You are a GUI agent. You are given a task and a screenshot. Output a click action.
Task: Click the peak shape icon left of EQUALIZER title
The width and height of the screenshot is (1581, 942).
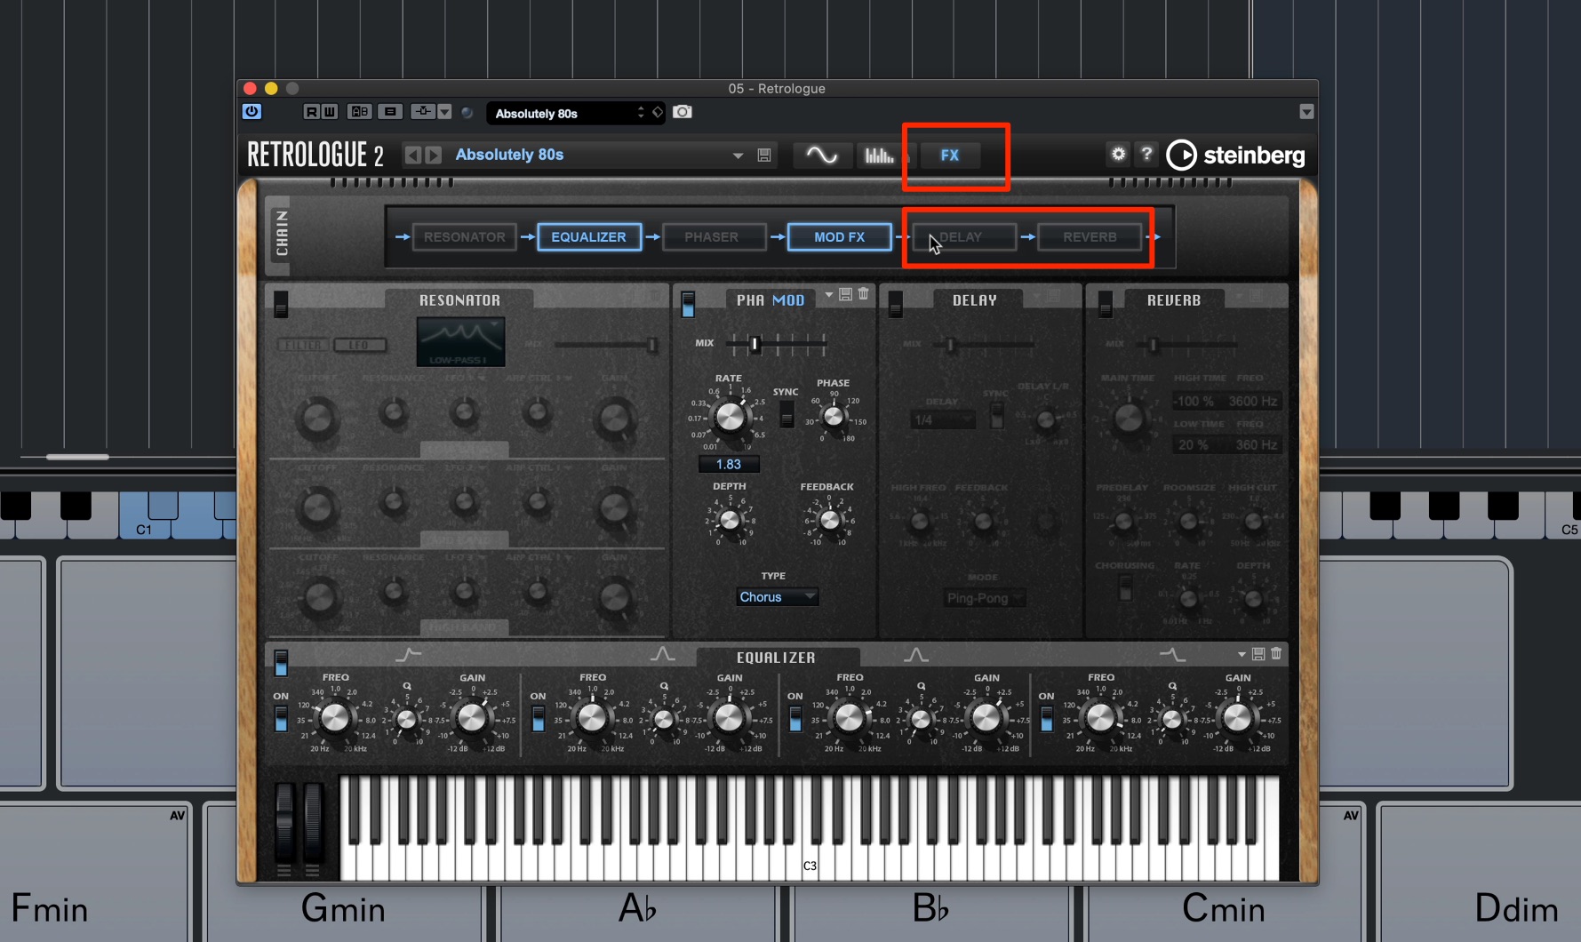pos(662,655)
